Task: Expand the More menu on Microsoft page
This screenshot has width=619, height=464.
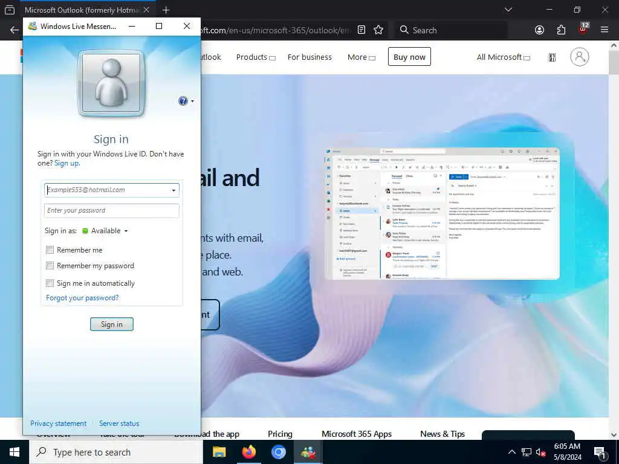Action: (361, 57)
